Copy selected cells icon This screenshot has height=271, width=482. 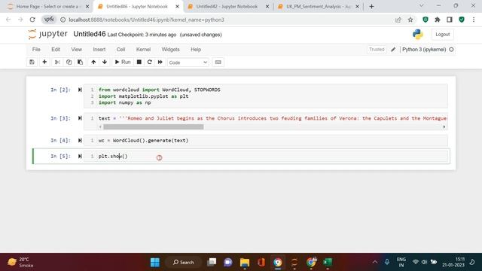tap(69, 62)
